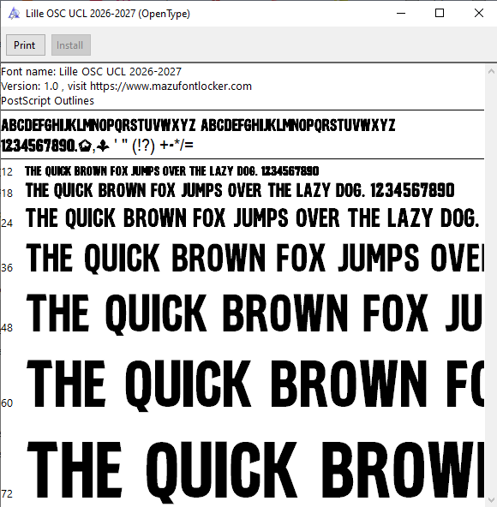Click the 12 point pangram sample line
This screenshot has width=497, height=507.
pyautogui.click(x=172, y=171)
